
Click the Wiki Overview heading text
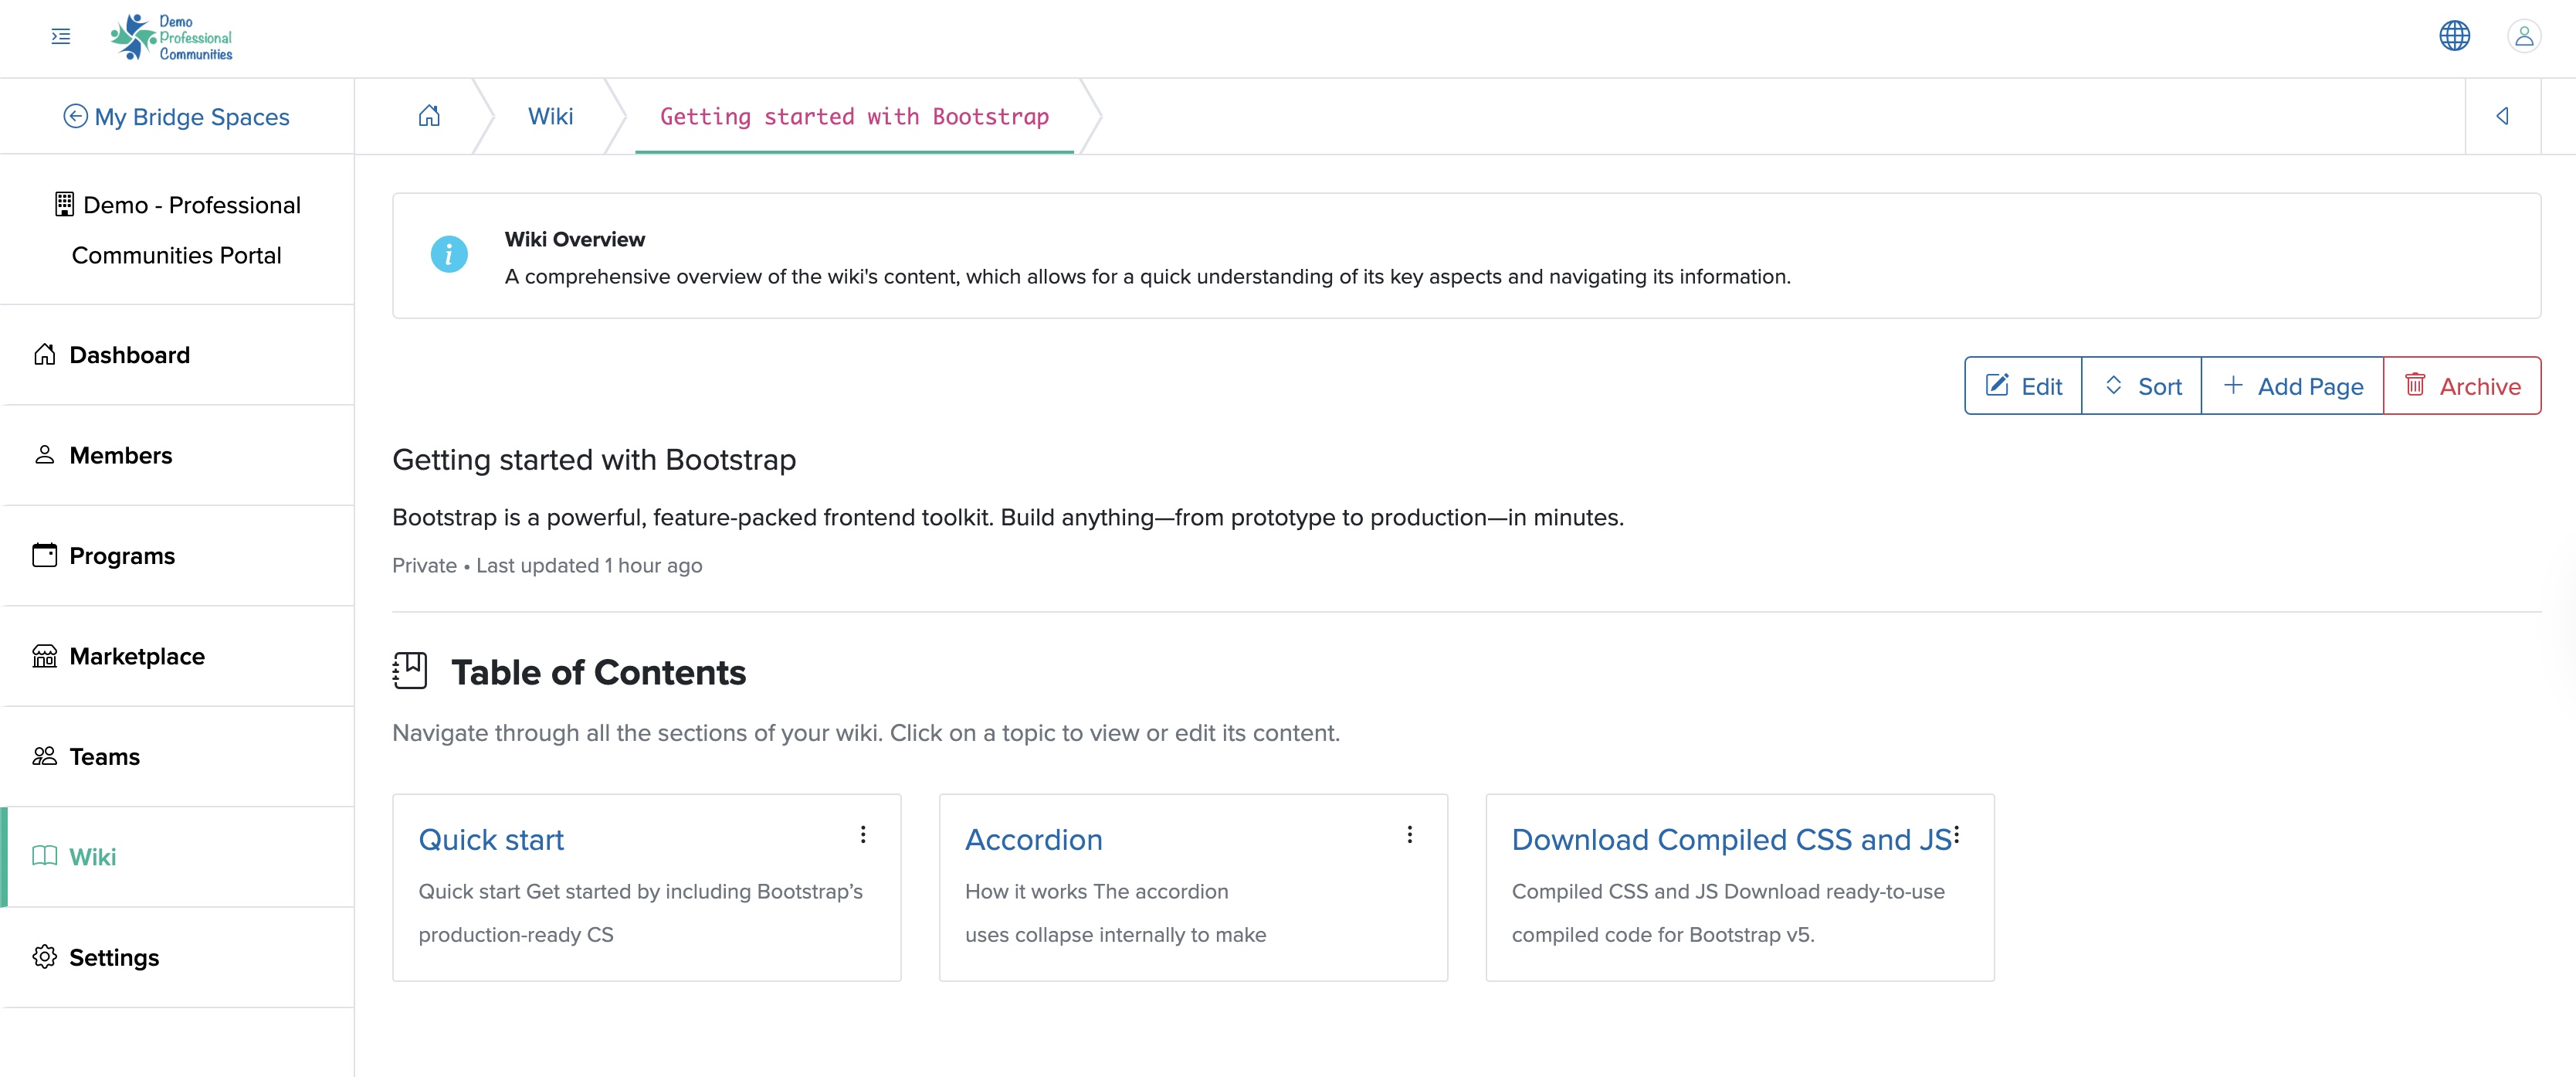(575, 240)
